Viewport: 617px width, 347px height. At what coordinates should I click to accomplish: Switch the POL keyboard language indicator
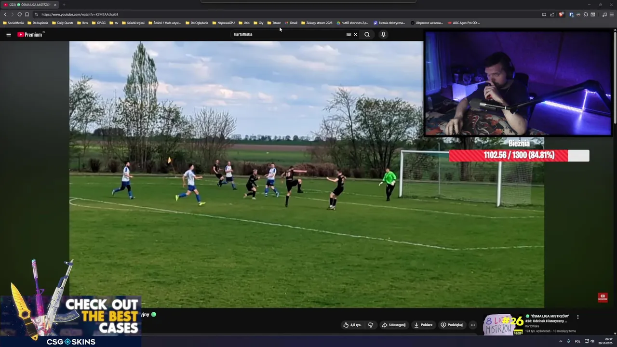pos(577,341)
